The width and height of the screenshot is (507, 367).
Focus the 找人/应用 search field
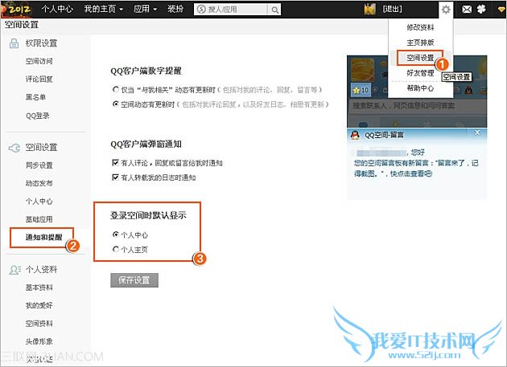click(x=232, y=10)
